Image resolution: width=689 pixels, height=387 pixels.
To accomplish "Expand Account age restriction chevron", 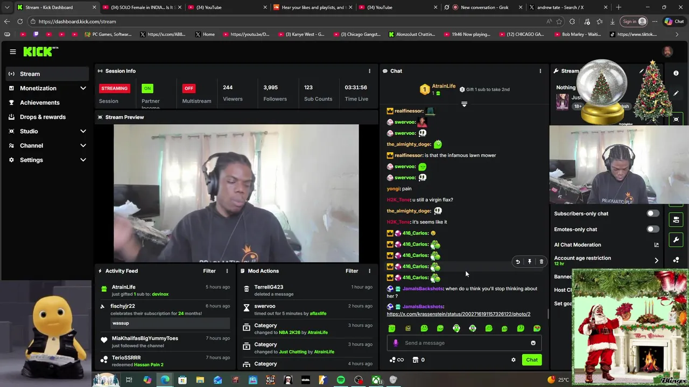I will (x=656, y=261).
